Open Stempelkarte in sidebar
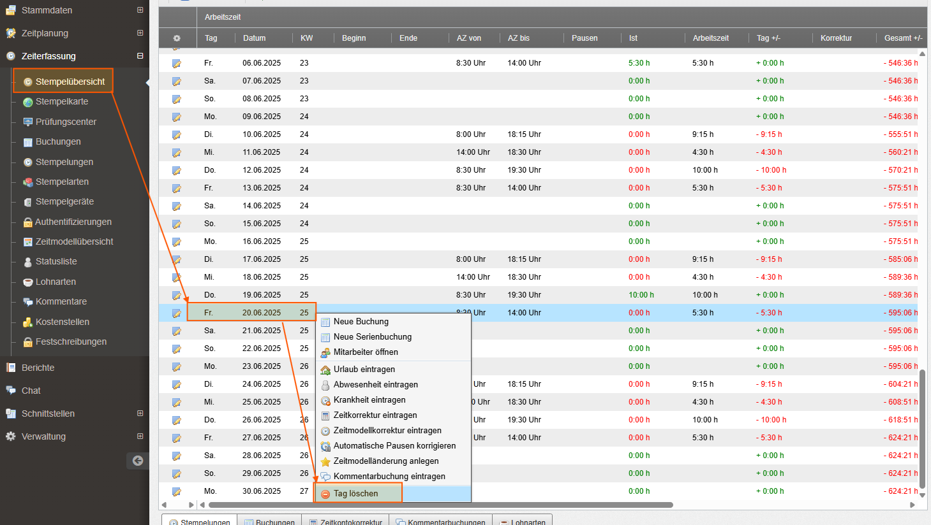 (x=62, y=102)
